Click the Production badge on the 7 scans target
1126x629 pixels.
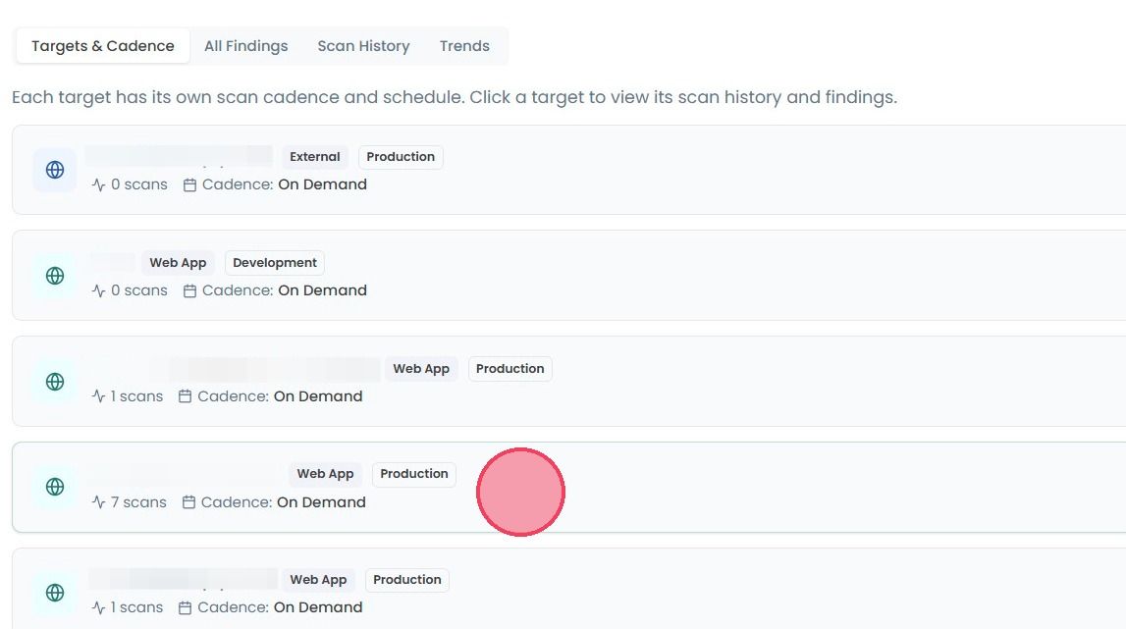pyautogui.click(x=413, y=474)
